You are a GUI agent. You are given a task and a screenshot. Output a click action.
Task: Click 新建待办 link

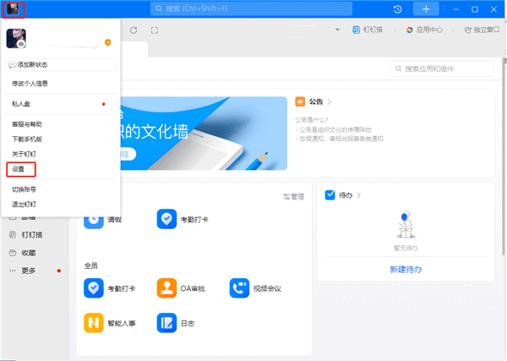point(406,270)
